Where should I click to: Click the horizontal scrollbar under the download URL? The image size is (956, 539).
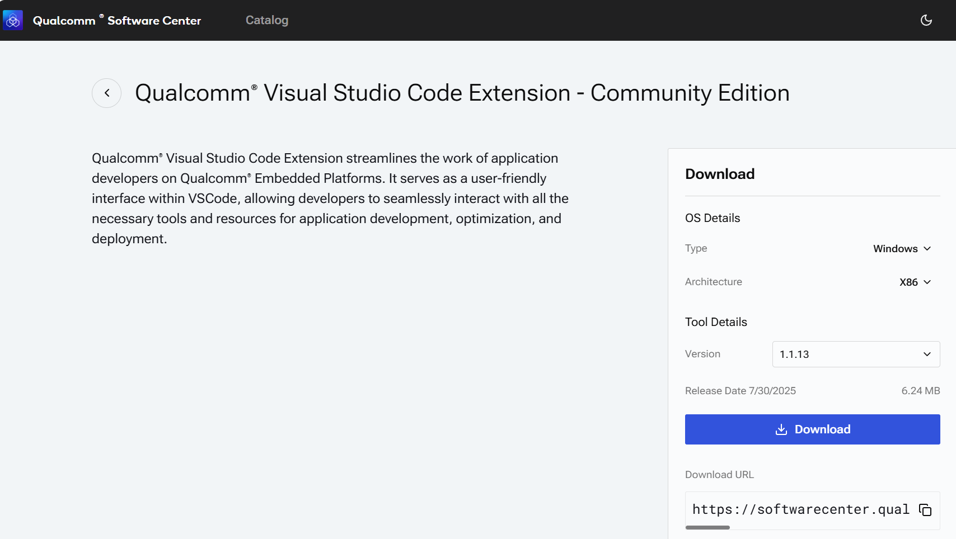click(x=707, y=527)
